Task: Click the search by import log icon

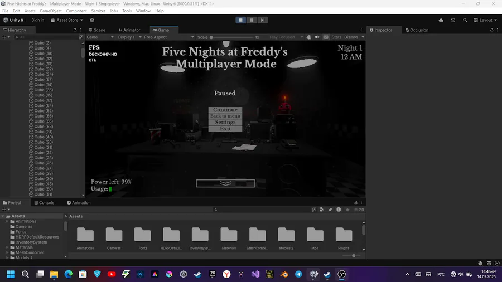Action: click(339, 210)
